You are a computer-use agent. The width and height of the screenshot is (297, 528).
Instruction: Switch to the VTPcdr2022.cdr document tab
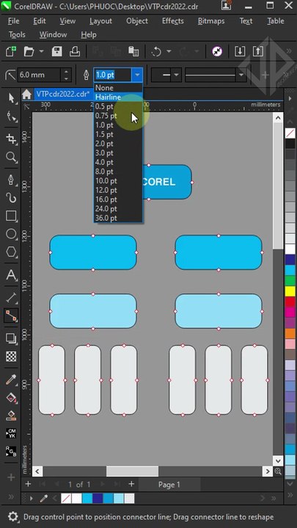[63, 94]
